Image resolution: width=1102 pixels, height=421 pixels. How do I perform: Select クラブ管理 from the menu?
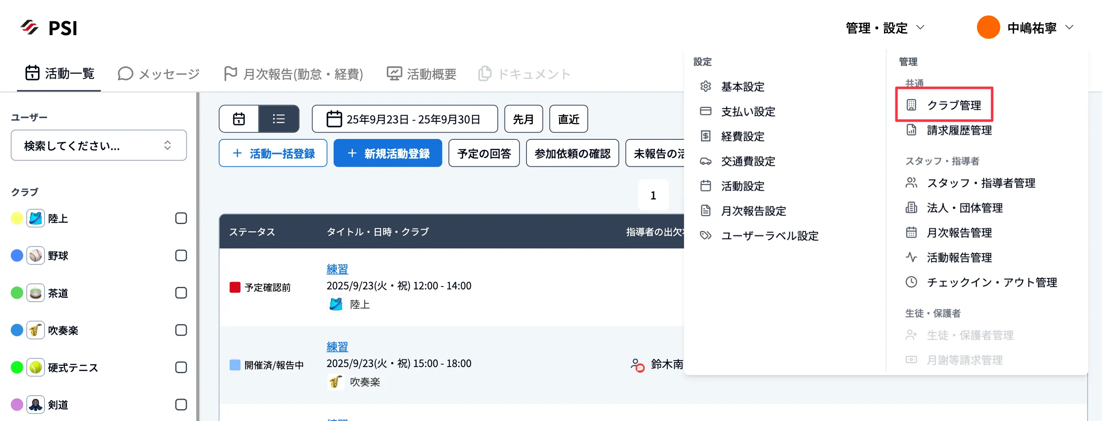click(953, 105)
